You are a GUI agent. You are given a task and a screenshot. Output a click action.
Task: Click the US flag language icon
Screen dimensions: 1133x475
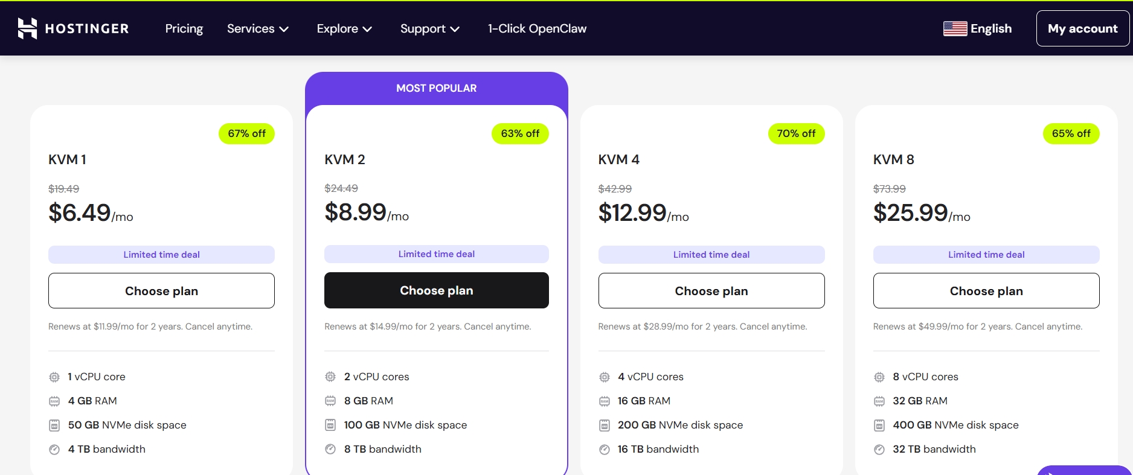click(x=955, y=28)
